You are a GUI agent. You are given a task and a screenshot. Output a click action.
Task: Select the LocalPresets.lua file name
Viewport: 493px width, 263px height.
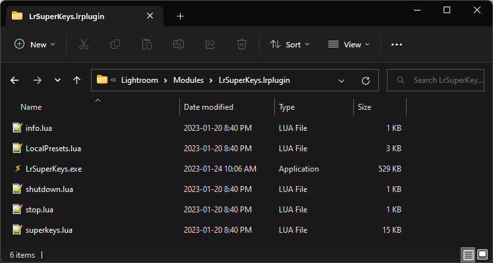53,149
